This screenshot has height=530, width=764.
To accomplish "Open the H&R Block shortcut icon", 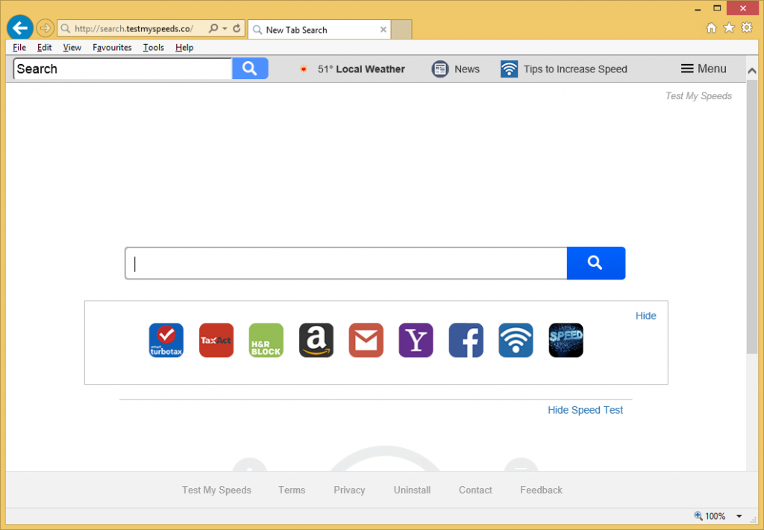I will coord(266,340).
